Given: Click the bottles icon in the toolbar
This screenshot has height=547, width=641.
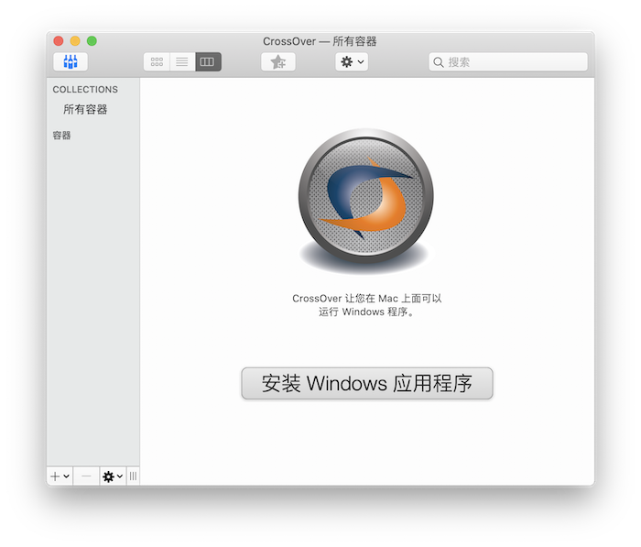Looking at the screenshot, I should point(71,62).
